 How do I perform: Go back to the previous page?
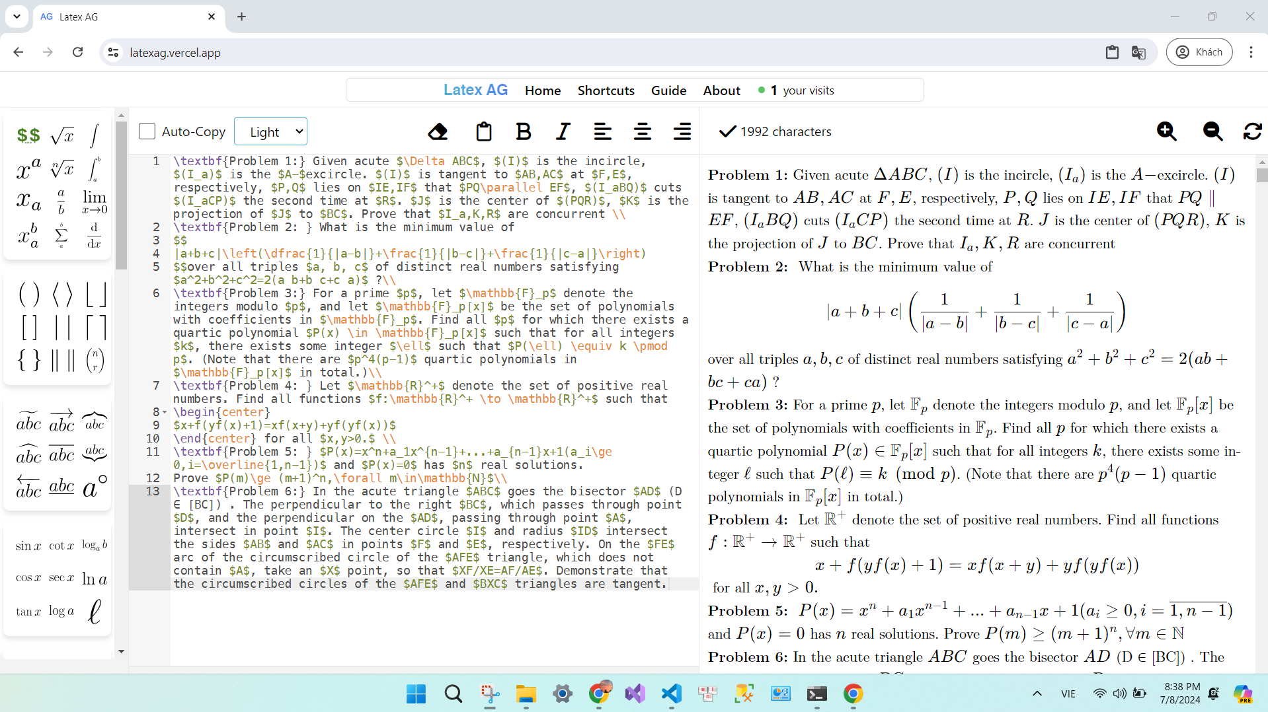tap(19, 52)
